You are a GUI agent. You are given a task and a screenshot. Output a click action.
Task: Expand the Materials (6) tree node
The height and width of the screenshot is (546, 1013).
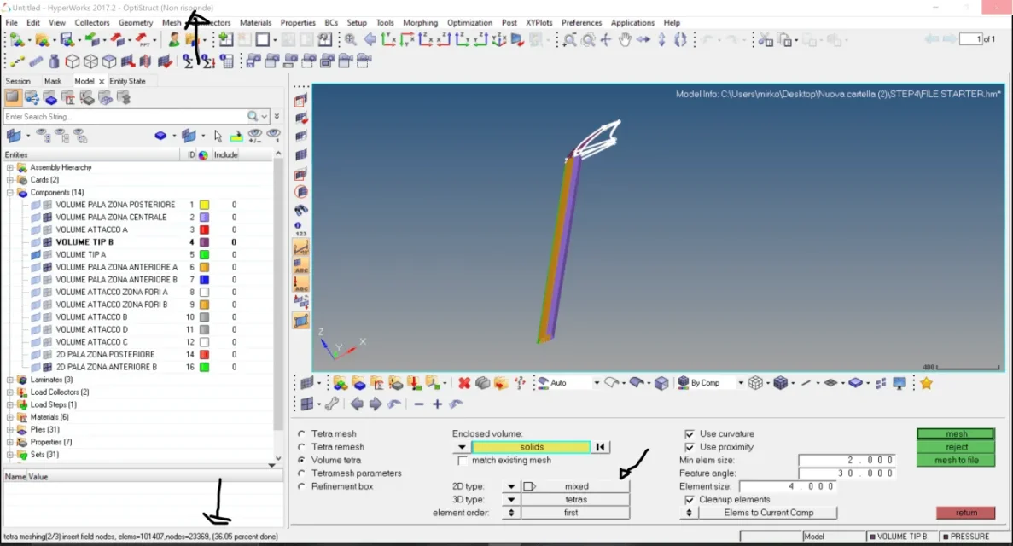point(10,417)
